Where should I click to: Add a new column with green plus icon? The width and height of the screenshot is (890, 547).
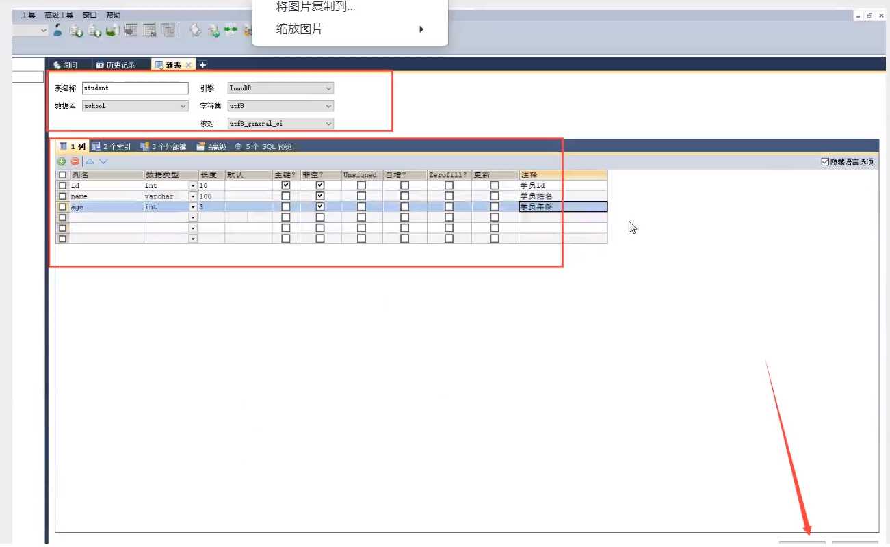62,161
